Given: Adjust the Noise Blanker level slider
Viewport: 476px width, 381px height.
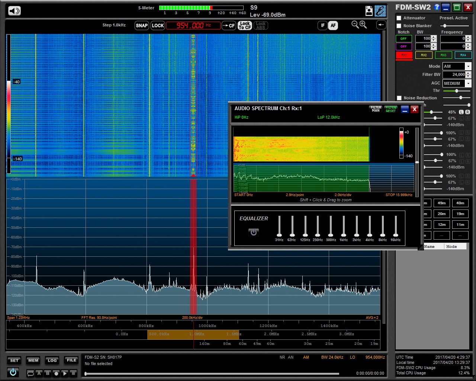Looking at the screenshot, I should pyautogui.click(x=456, y=26).
